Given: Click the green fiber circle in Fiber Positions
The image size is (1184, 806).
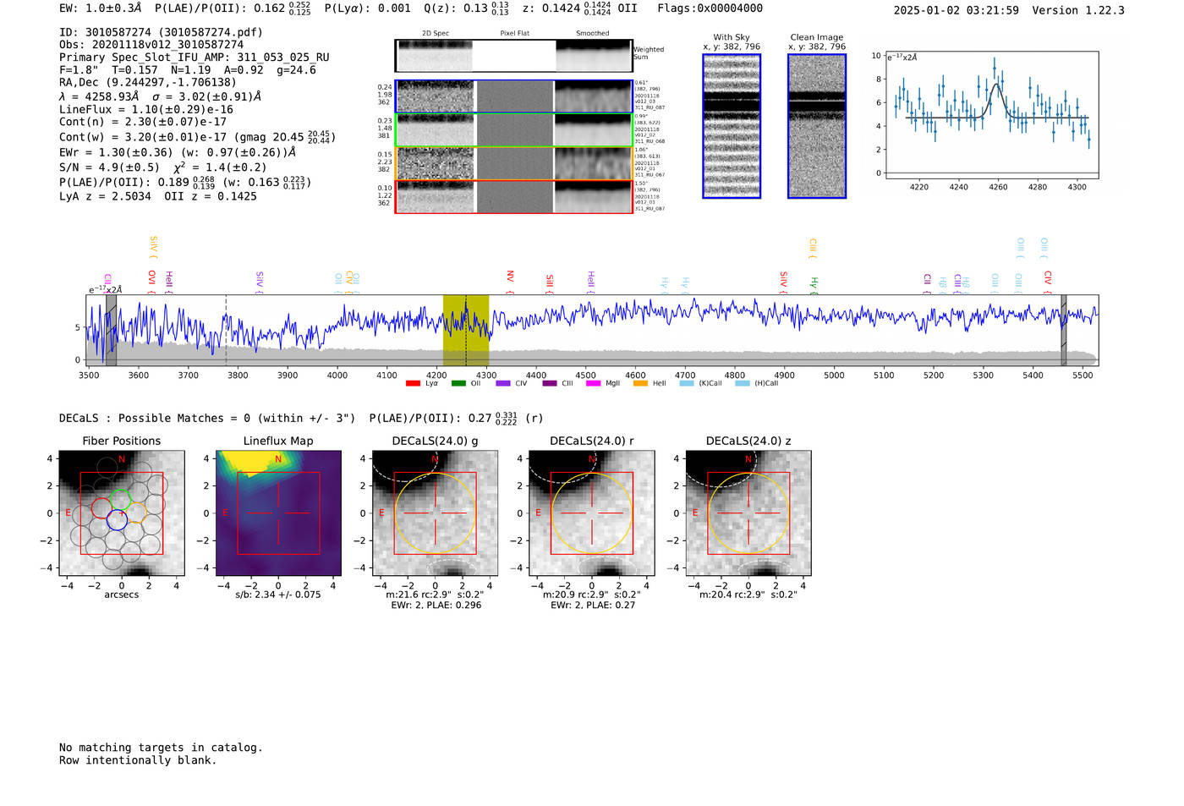Looking at the screenshot, I should [120, 499].
